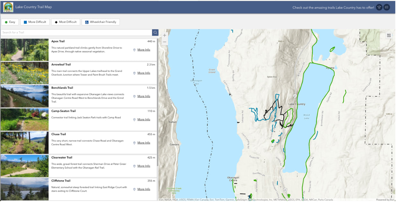Click the search magnifier icon

[155, 32]
